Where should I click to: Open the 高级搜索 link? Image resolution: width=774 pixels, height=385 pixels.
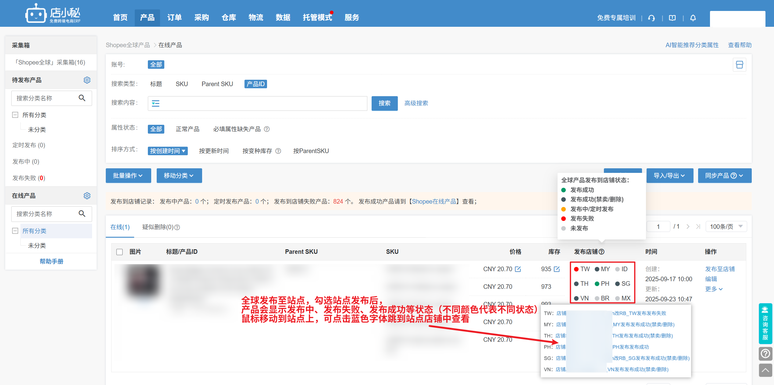point(416,103)
